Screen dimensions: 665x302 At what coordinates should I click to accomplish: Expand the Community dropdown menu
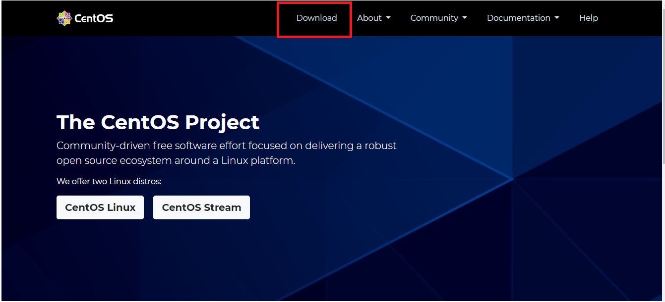point(438,18)
